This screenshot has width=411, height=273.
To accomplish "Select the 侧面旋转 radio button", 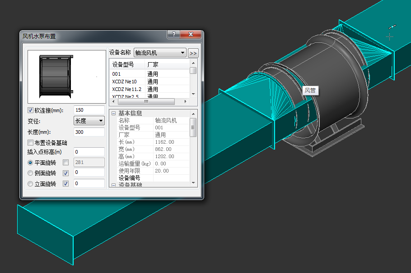I will (x=31, y=173).
